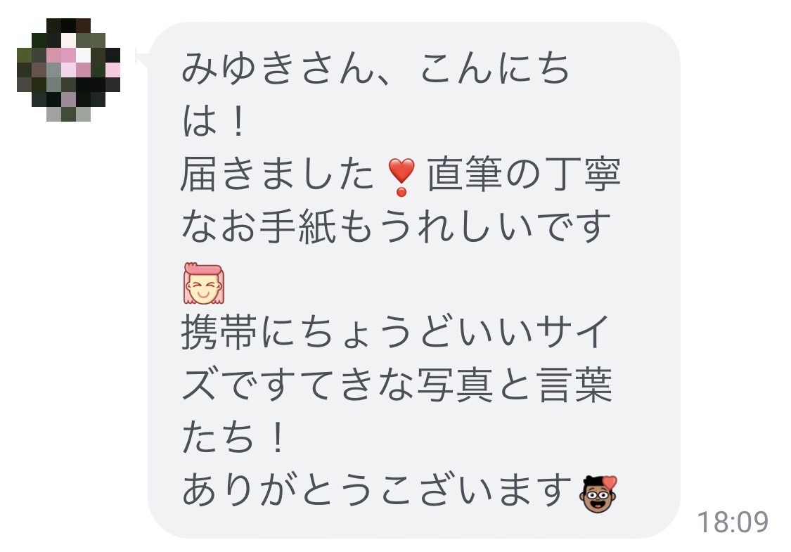791x552 pixels.
Task: Tap the pink-haired smiling face emoji
Action: pyautogui.click(x=204, y=283)
